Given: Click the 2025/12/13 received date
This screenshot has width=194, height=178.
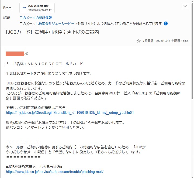Looking at the screenshot, I should coord(164,41).
